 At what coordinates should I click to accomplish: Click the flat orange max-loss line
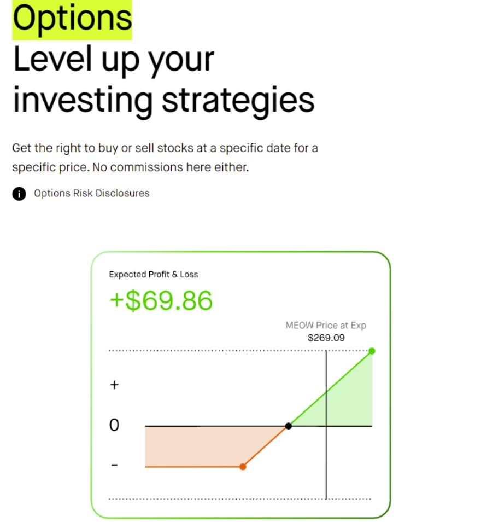click(x=194, y=467)
